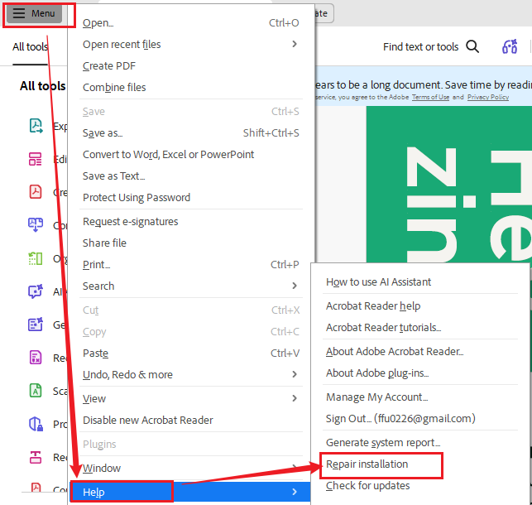532x505 pixels.
Task: Open Acrobat Reader tutorials...
Action: pos(420,327)
